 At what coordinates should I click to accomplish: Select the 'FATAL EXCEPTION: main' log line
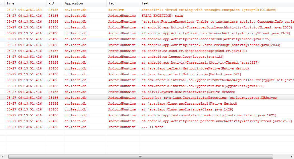tap(147, 16)
